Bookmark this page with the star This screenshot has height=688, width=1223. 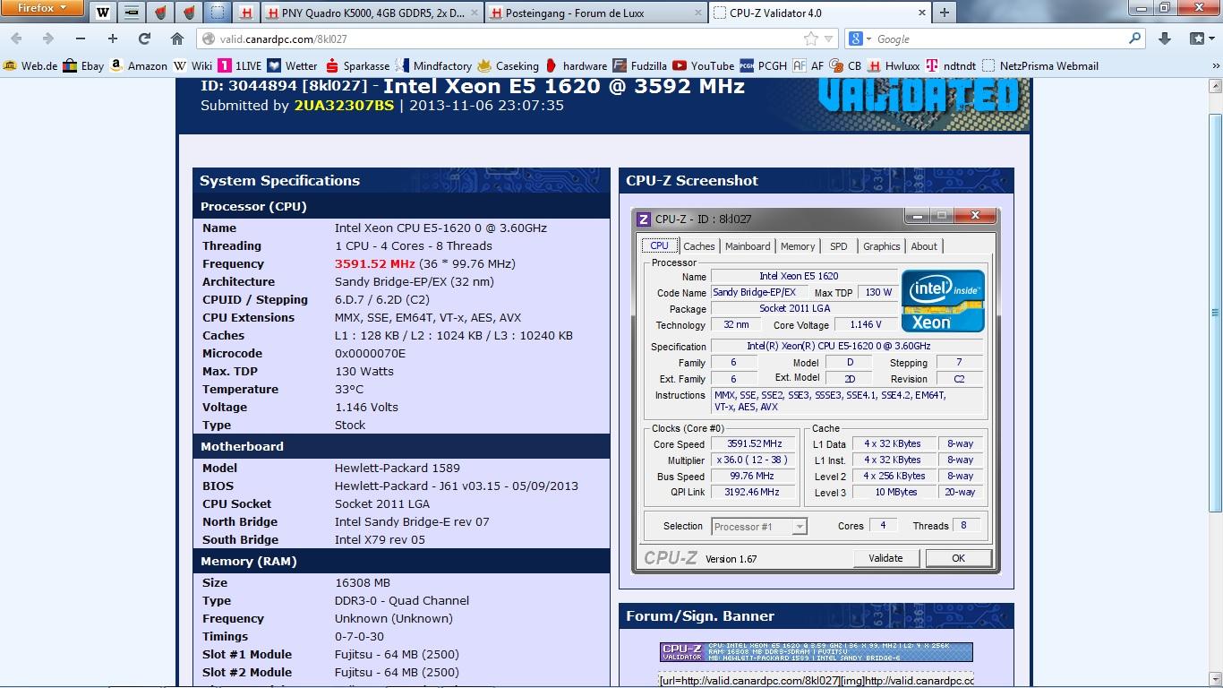811,39
